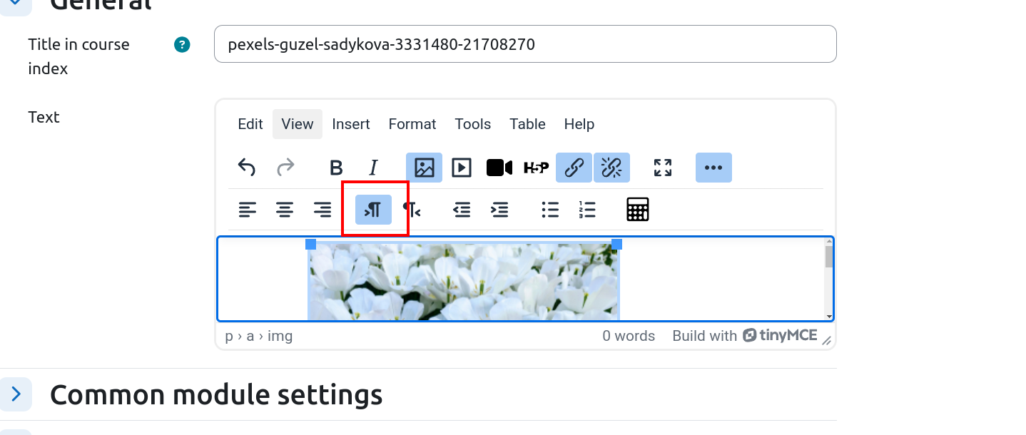Screen dimensions: 1026x435
Task: Remove link with unlink icon
Action: click(612, 168)
